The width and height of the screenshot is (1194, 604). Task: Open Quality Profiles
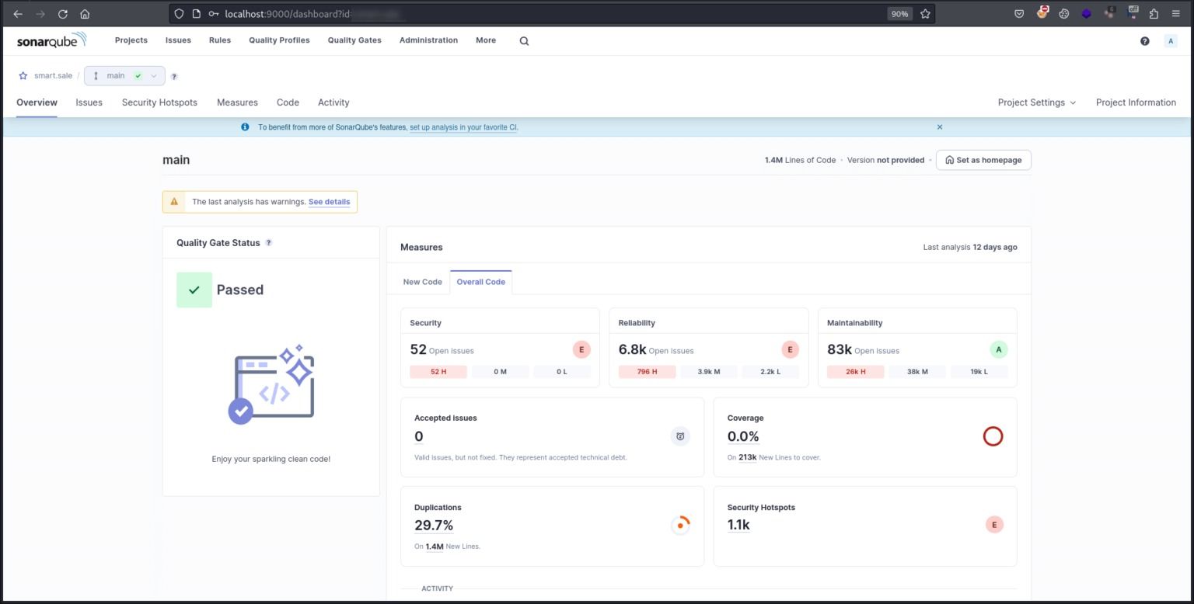tap(279, 40)
